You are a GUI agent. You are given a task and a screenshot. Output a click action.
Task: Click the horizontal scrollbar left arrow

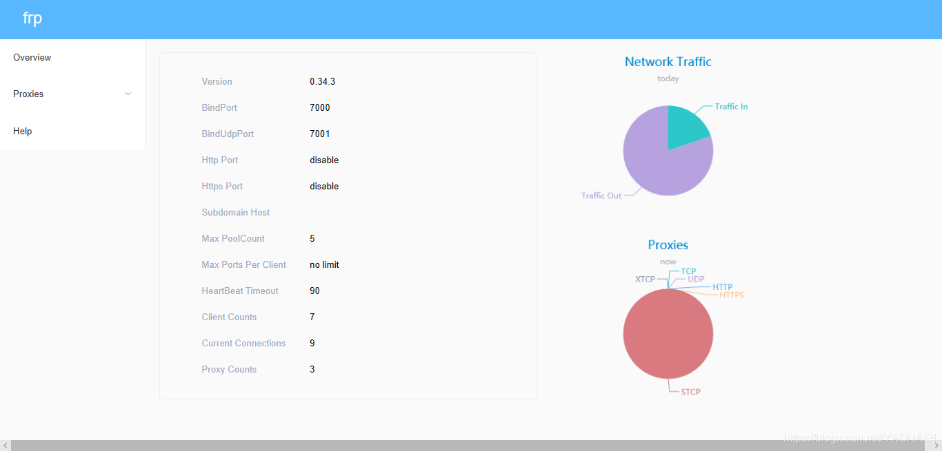click(x=6, y=445)
